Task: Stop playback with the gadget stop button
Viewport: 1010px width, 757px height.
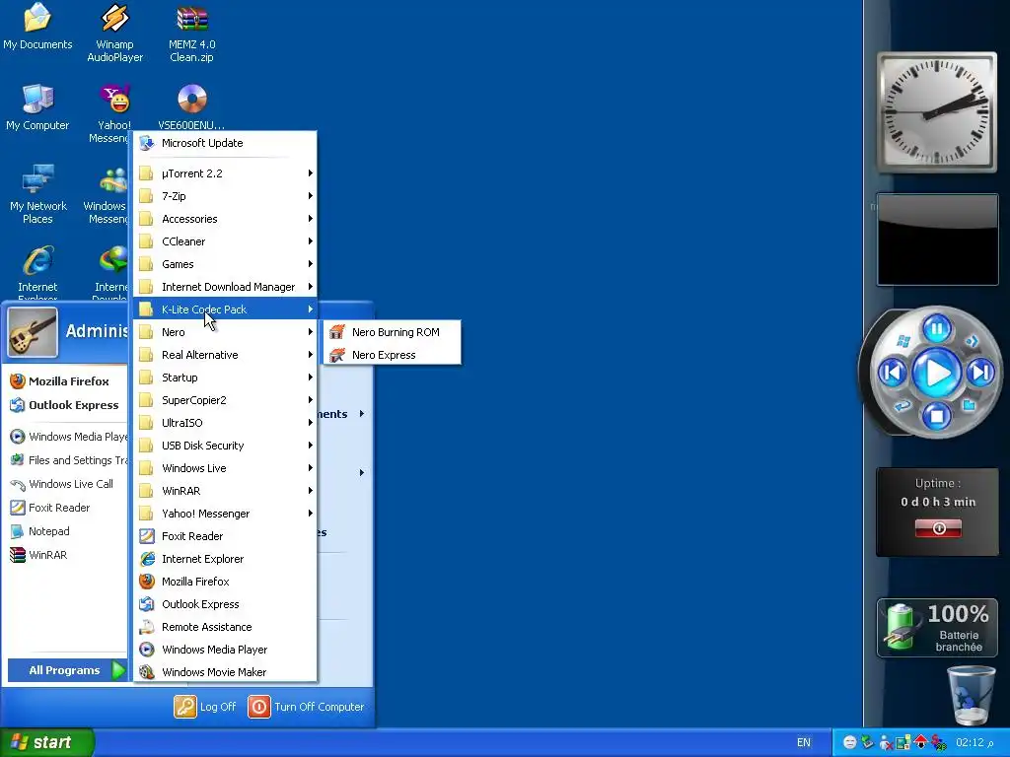Action: [937, 416]
